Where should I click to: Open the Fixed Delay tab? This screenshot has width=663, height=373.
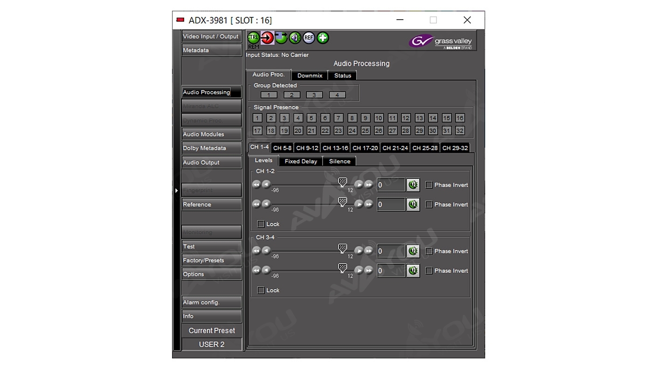tap(301, 161)
